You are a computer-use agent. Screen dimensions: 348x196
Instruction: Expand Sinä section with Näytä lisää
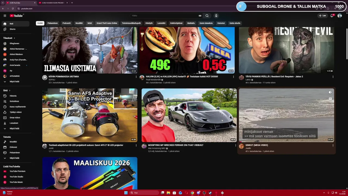pyautogui.click(x=15, y=128)
